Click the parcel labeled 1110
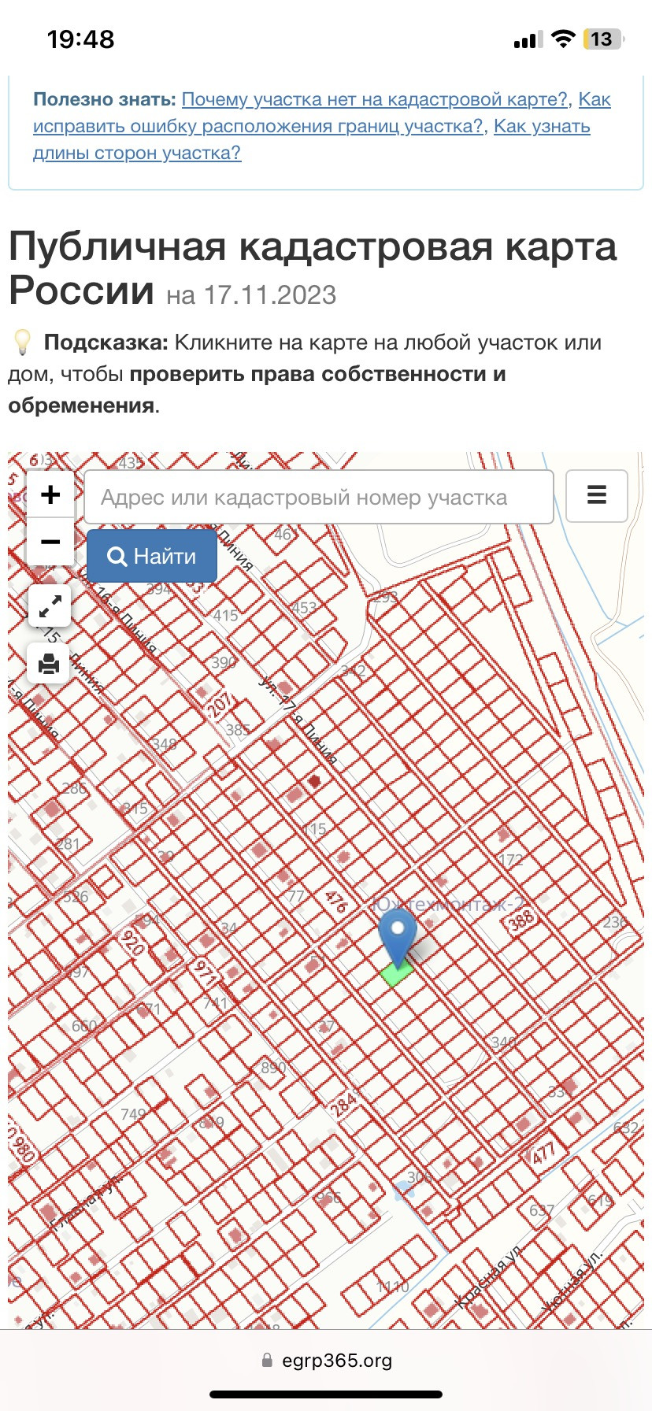Image resolution: width=652 pixels, height=1411 pixels. [x=392, y=1287]
